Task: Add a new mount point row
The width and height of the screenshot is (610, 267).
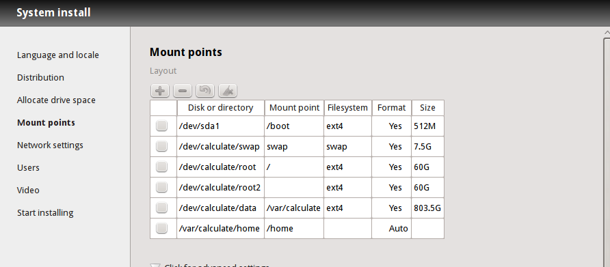Action: point(160,91)
